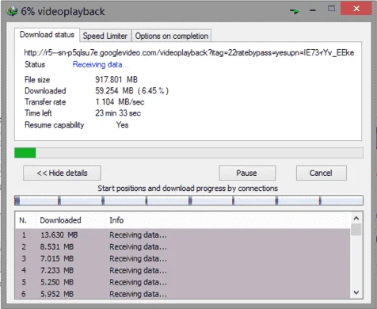Image resolution: width=377 pixels, height=309 pixels.
Task: Click the time left value 23 min 33 sec
Action: click(118, 113)
